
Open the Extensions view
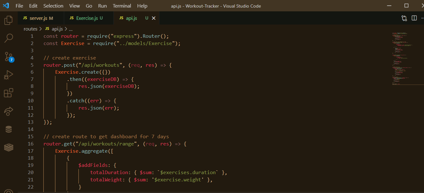pos(9,93)
